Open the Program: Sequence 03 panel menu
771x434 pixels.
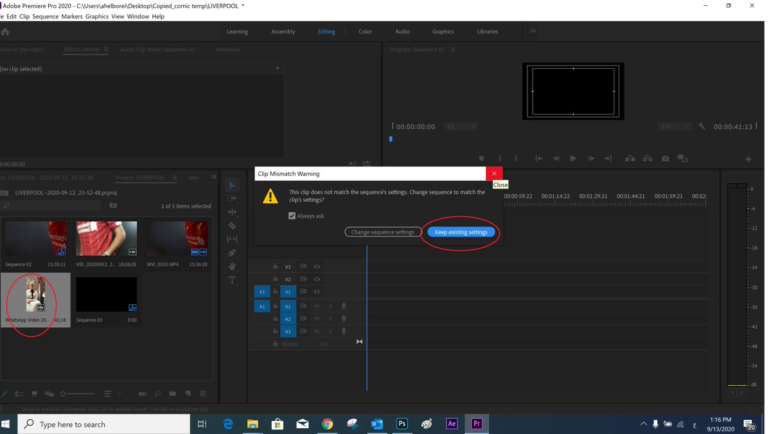tap(453, 50)
